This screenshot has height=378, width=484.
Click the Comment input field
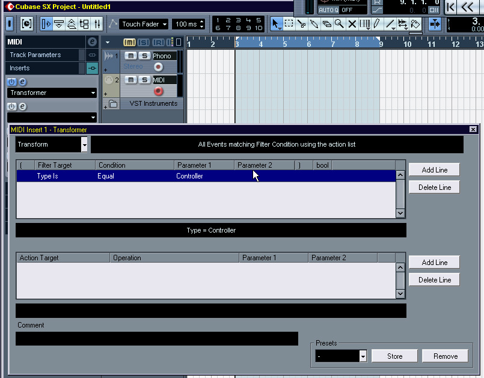point(157,339)
